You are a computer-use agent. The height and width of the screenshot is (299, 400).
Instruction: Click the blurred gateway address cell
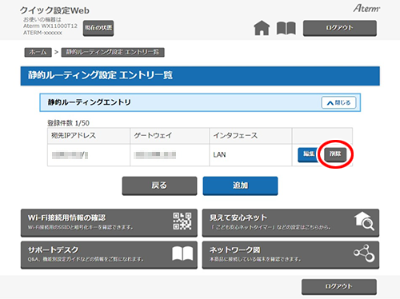coord(170,155)
